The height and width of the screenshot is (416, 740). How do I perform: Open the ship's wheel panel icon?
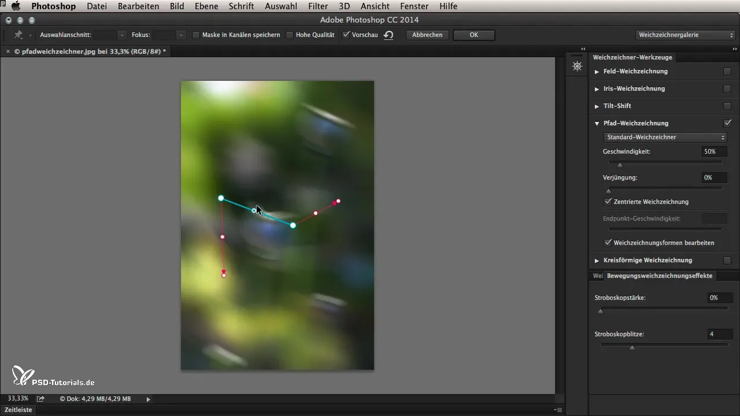click(x=577, y=66)
